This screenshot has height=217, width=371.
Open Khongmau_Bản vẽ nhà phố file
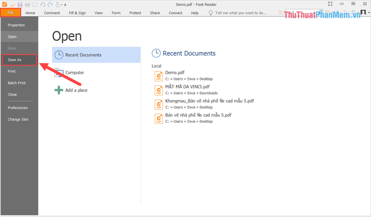click(209, 101)
